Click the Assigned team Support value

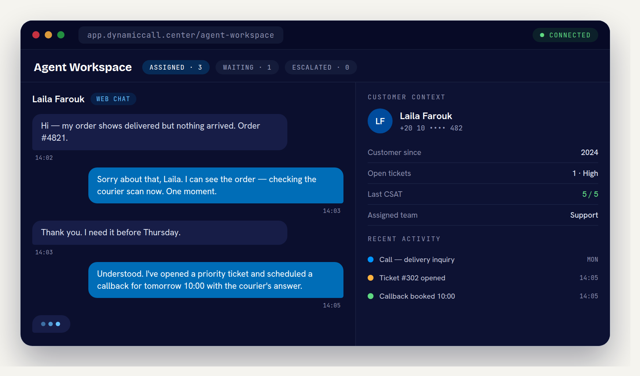click(x=584, y=215)
